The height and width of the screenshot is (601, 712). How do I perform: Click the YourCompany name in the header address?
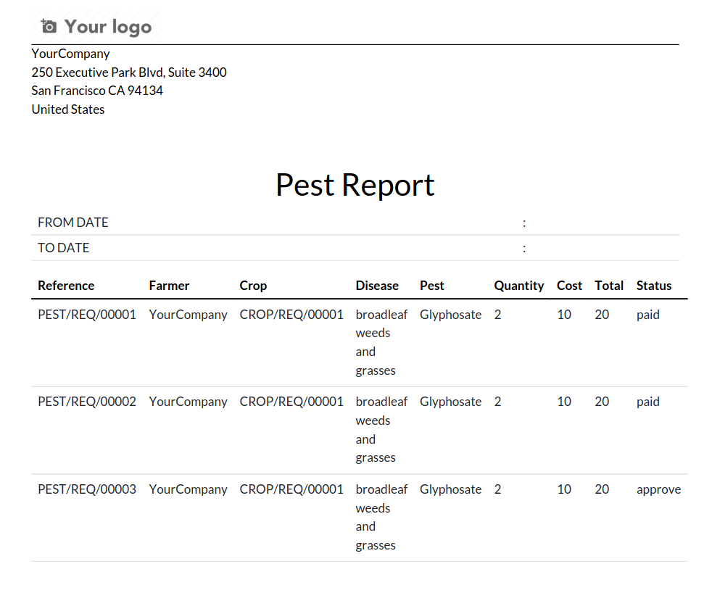pos(71,54)
